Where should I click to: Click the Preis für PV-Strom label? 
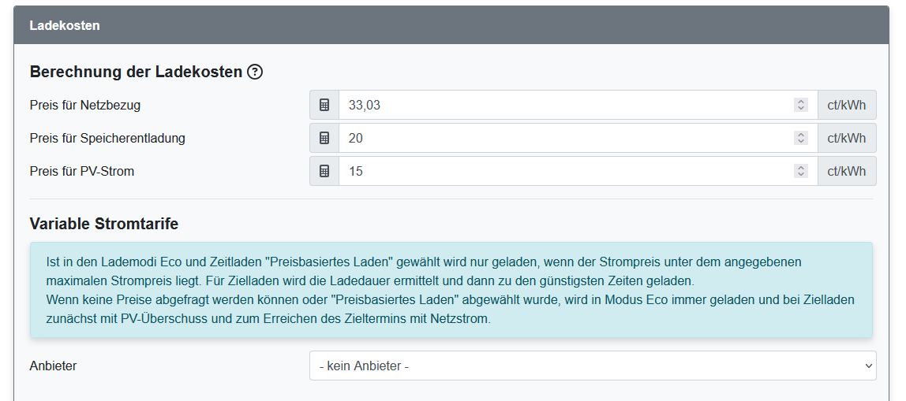(82, 171)
